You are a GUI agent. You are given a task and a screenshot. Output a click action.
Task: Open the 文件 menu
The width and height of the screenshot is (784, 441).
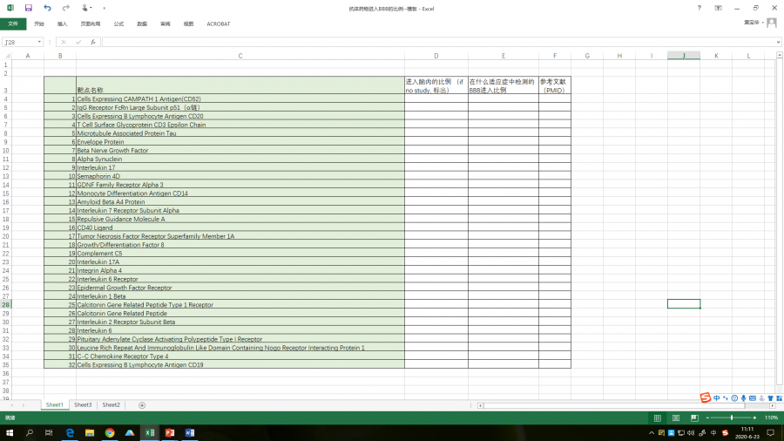12,24
